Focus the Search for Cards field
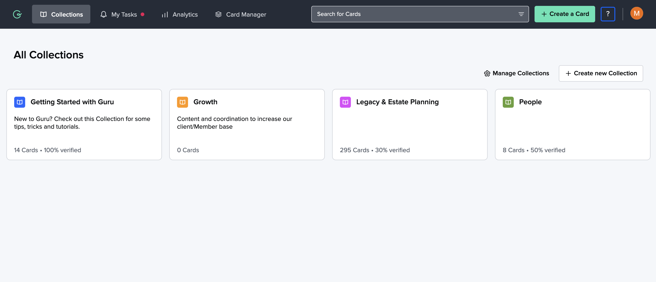656x282 pixels. pos(420,14)
